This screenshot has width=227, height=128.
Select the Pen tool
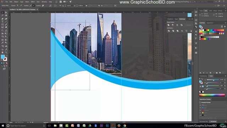pyautogui.click(x=2, y=19)
